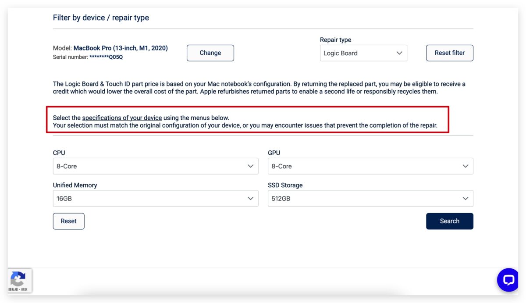Click the serial number ending in Q05Q
Screen dimensions: 526x303
tap(106, 57)
